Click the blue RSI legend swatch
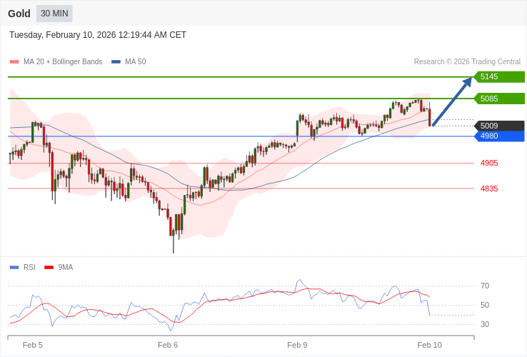This screenshot has height=357, width=527. [14, 268]
